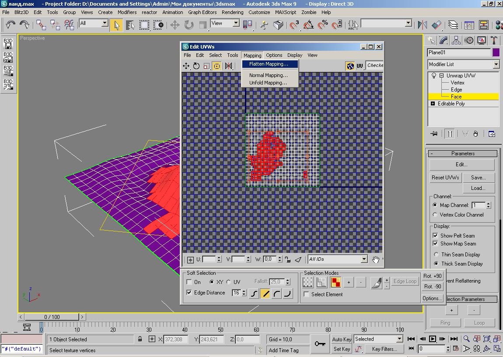Open the Rendering menu
The image size is (503, 357).
pos(232,12)
